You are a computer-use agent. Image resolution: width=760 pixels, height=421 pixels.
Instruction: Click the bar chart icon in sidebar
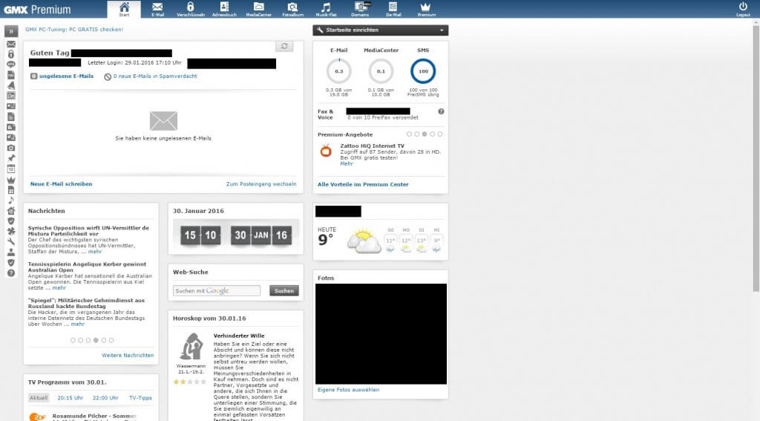point(10,127)
